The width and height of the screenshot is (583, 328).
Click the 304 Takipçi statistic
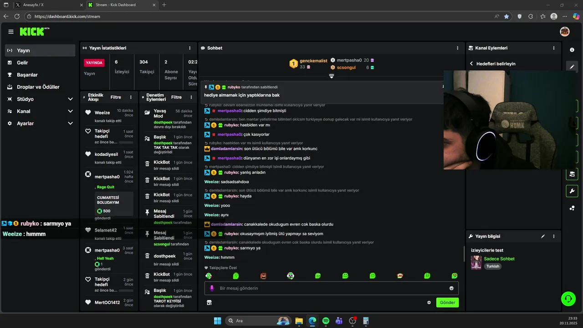click(147, 67)
